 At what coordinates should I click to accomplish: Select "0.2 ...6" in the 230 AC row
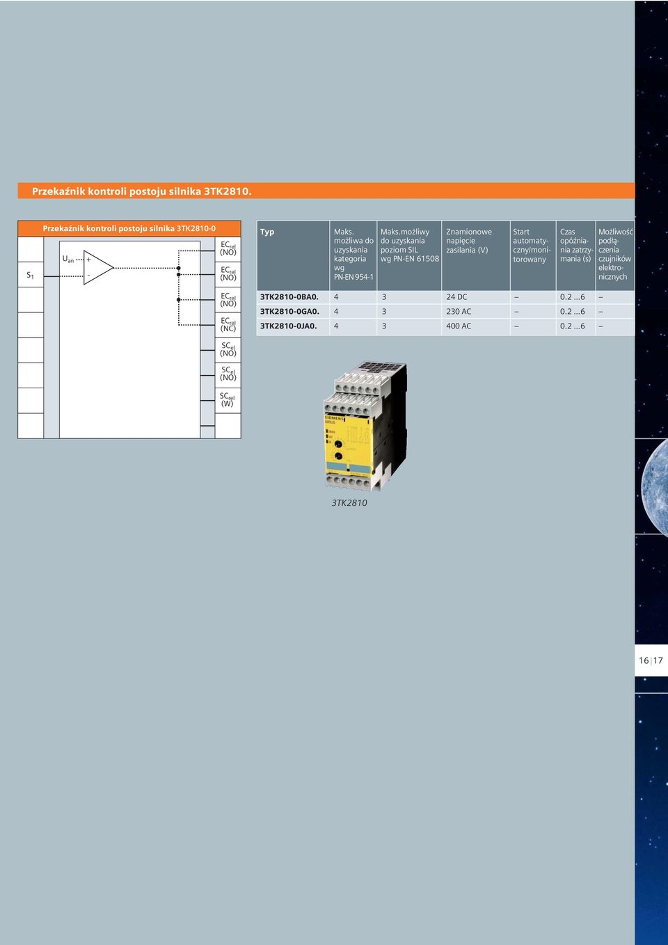[x=573, y=312]
